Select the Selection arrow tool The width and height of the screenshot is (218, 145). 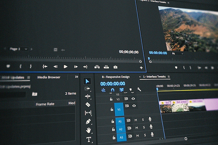[x=87, y=81]
